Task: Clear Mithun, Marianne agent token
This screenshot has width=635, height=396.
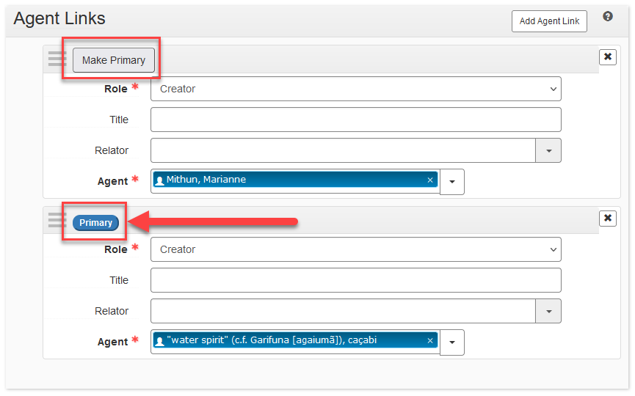Action: coord(430,180)
